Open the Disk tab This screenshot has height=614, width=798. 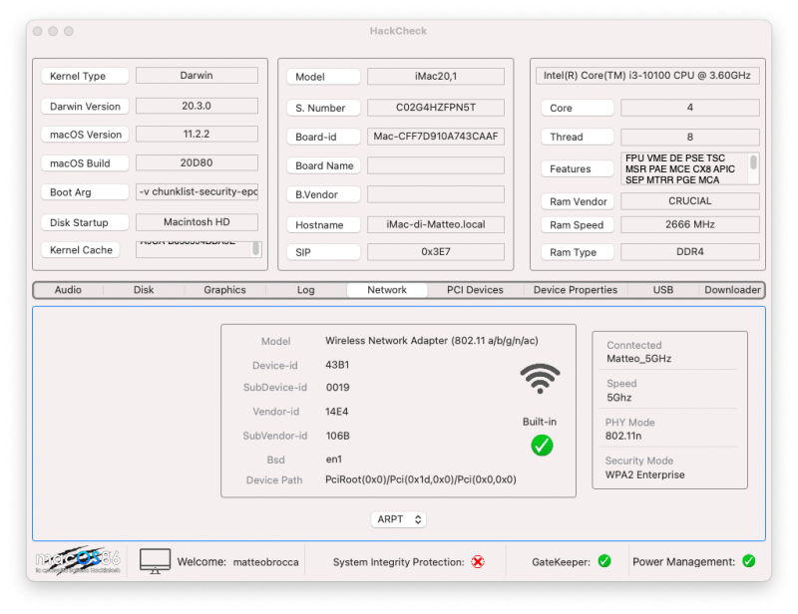[x=144, y=290]
